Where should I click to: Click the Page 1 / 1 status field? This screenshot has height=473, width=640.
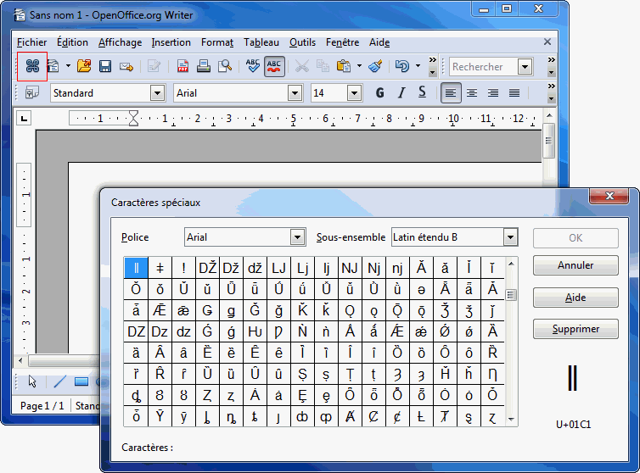pos(42,406)
